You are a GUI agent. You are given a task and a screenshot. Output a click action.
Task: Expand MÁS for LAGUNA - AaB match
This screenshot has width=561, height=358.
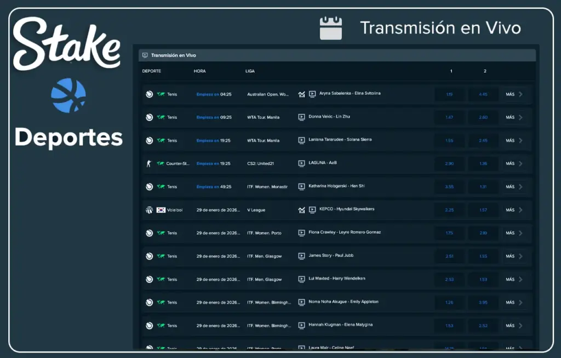pyautogui.click(x=514, y=164)
